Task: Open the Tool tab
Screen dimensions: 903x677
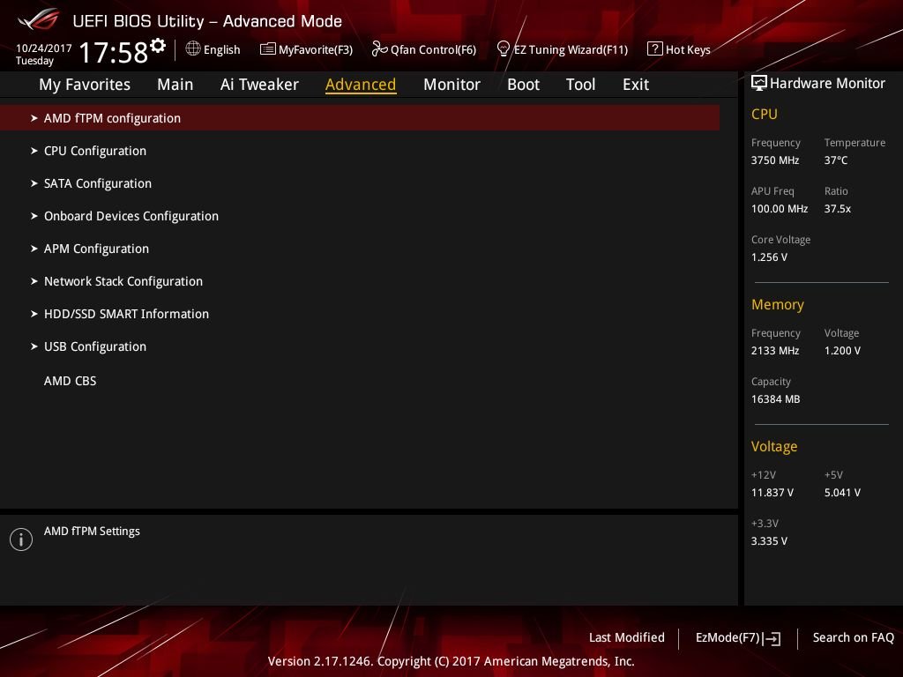Action: point(580,85)
